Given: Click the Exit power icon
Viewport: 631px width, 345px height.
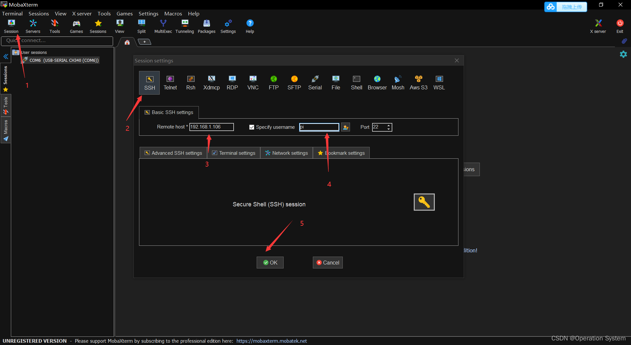Looking at the screenshot, I should pyautogui.click(x=620, y=26).
